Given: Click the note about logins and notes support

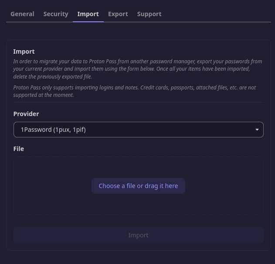Looking at the screenshot, I should point(134,91).
